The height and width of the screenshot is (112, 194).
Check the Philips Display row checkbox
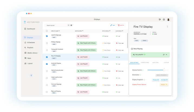[x=47, y=43]
